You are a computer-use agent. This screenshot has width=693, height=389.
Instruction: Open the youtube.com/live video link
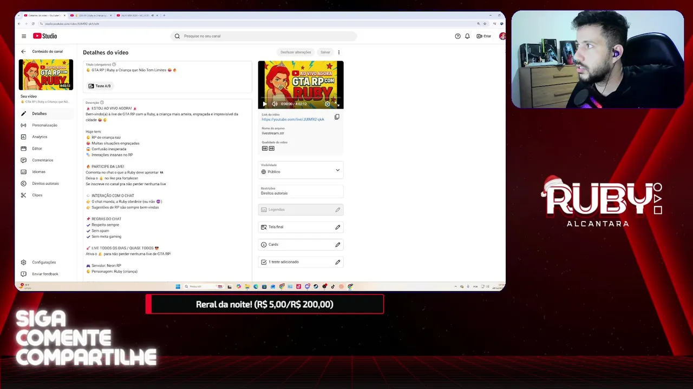293,119
